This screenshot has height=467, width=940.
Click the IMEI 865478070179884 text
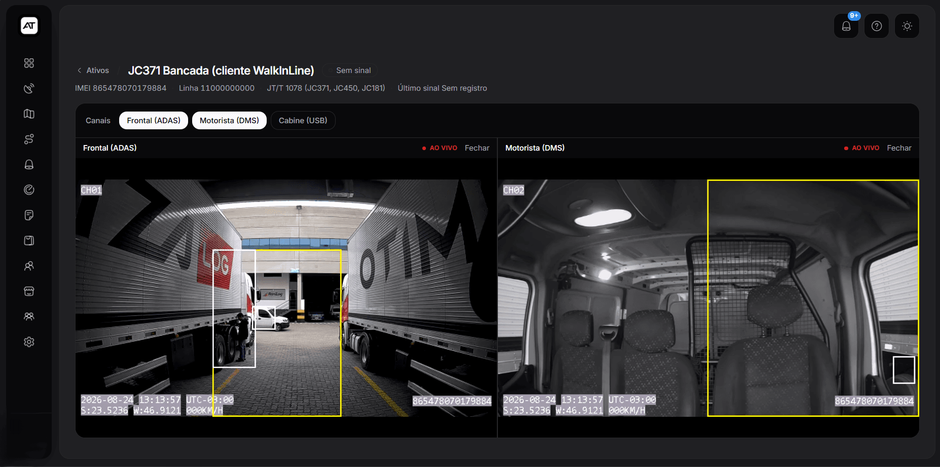(x=121, y=88)
